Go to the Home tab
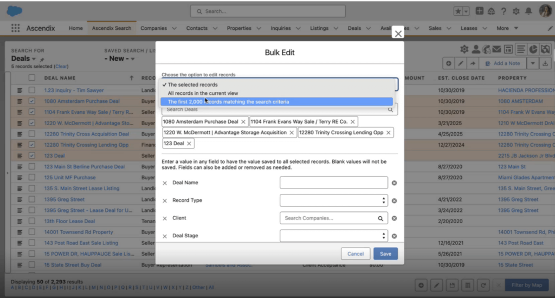The width and height of the screenshot is (555, 298). [x=75, y=28]
